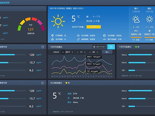The height and width of the screenshot is (116, 155).
Task: Click the TSP bar in the T3 panel
Action: 132,70
